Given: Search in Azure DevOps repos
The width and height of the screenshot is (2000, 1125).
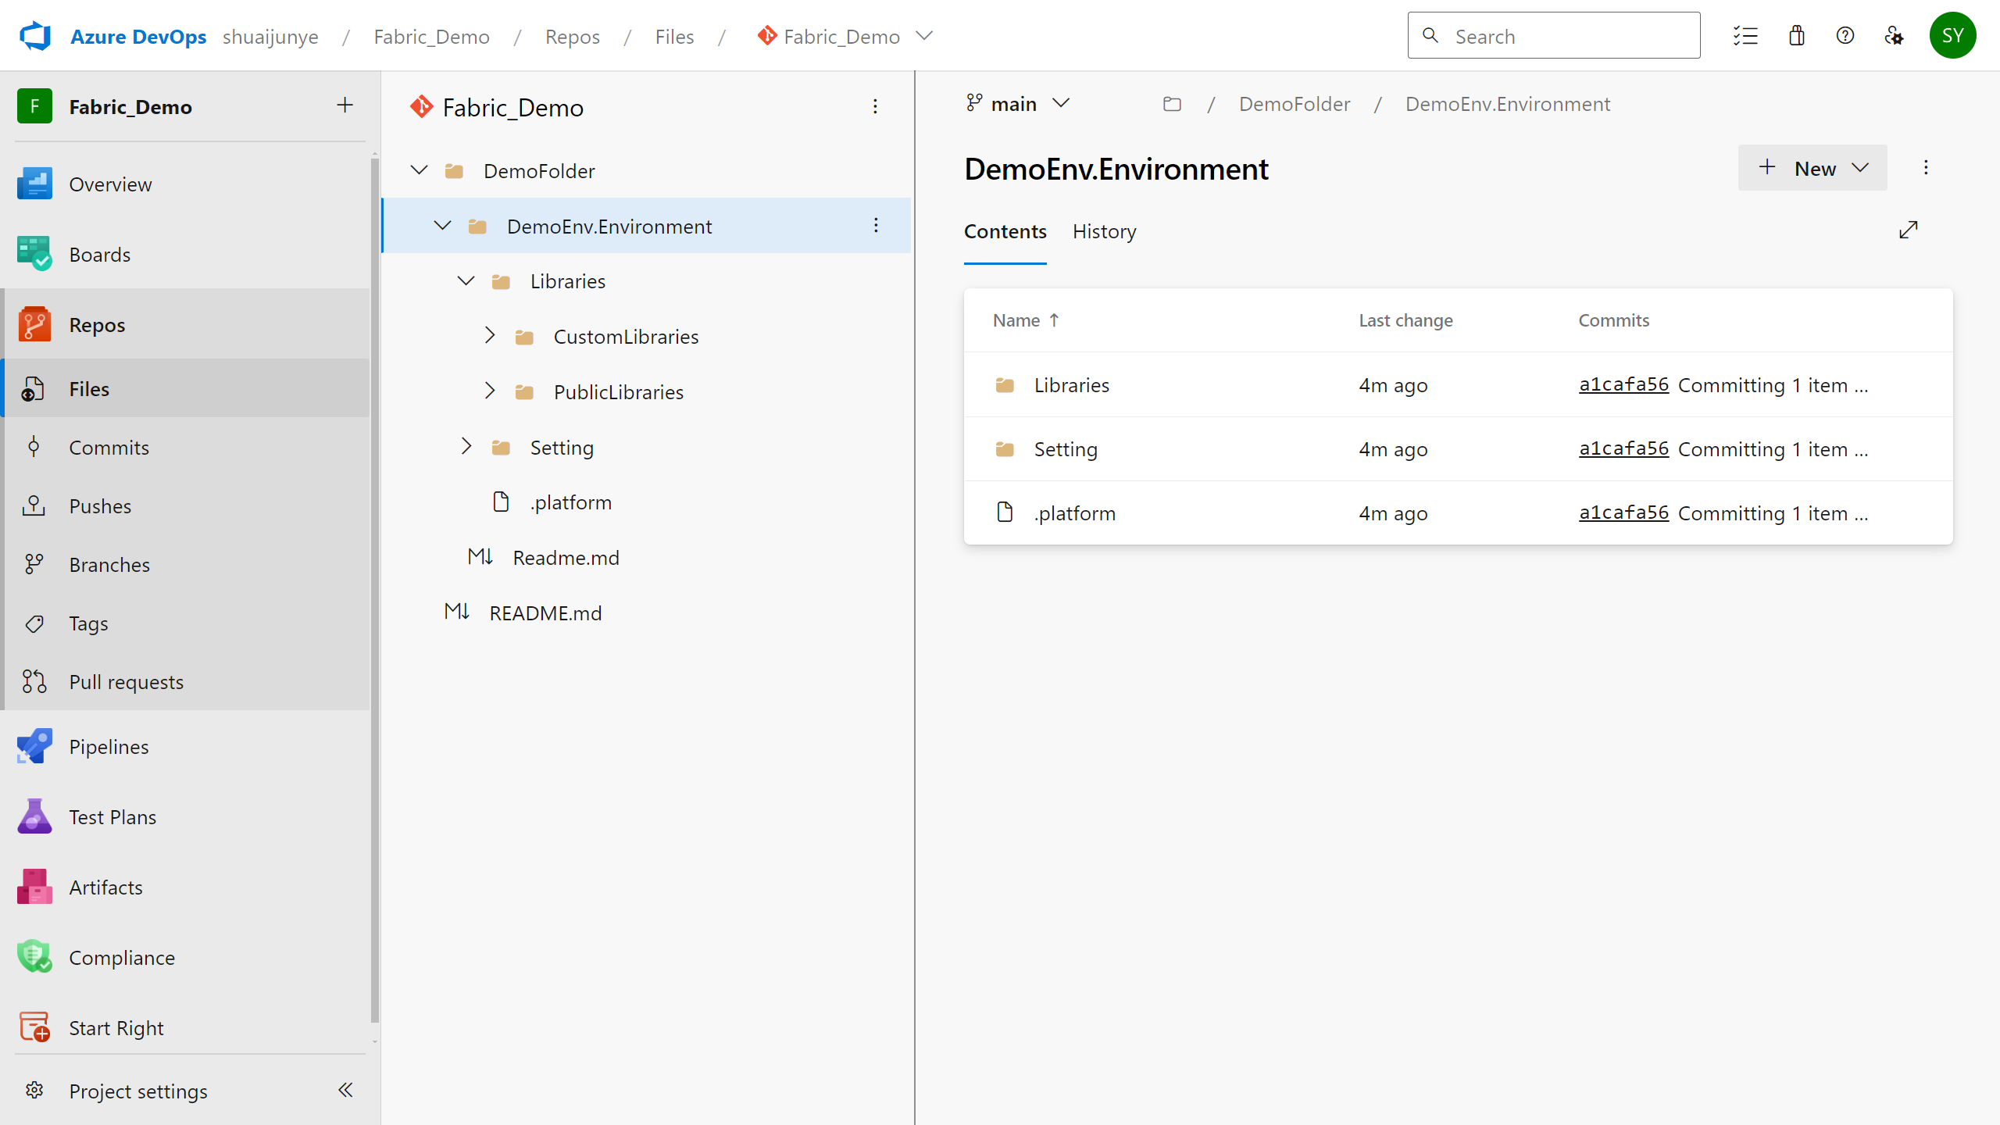Looking at the screenshot, I should pyautogui.click(x=1554, y=36).
